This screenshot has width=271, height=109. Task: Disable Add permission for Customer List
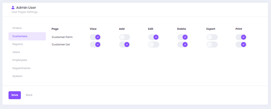pyautogui.click(x=125, y=45)
